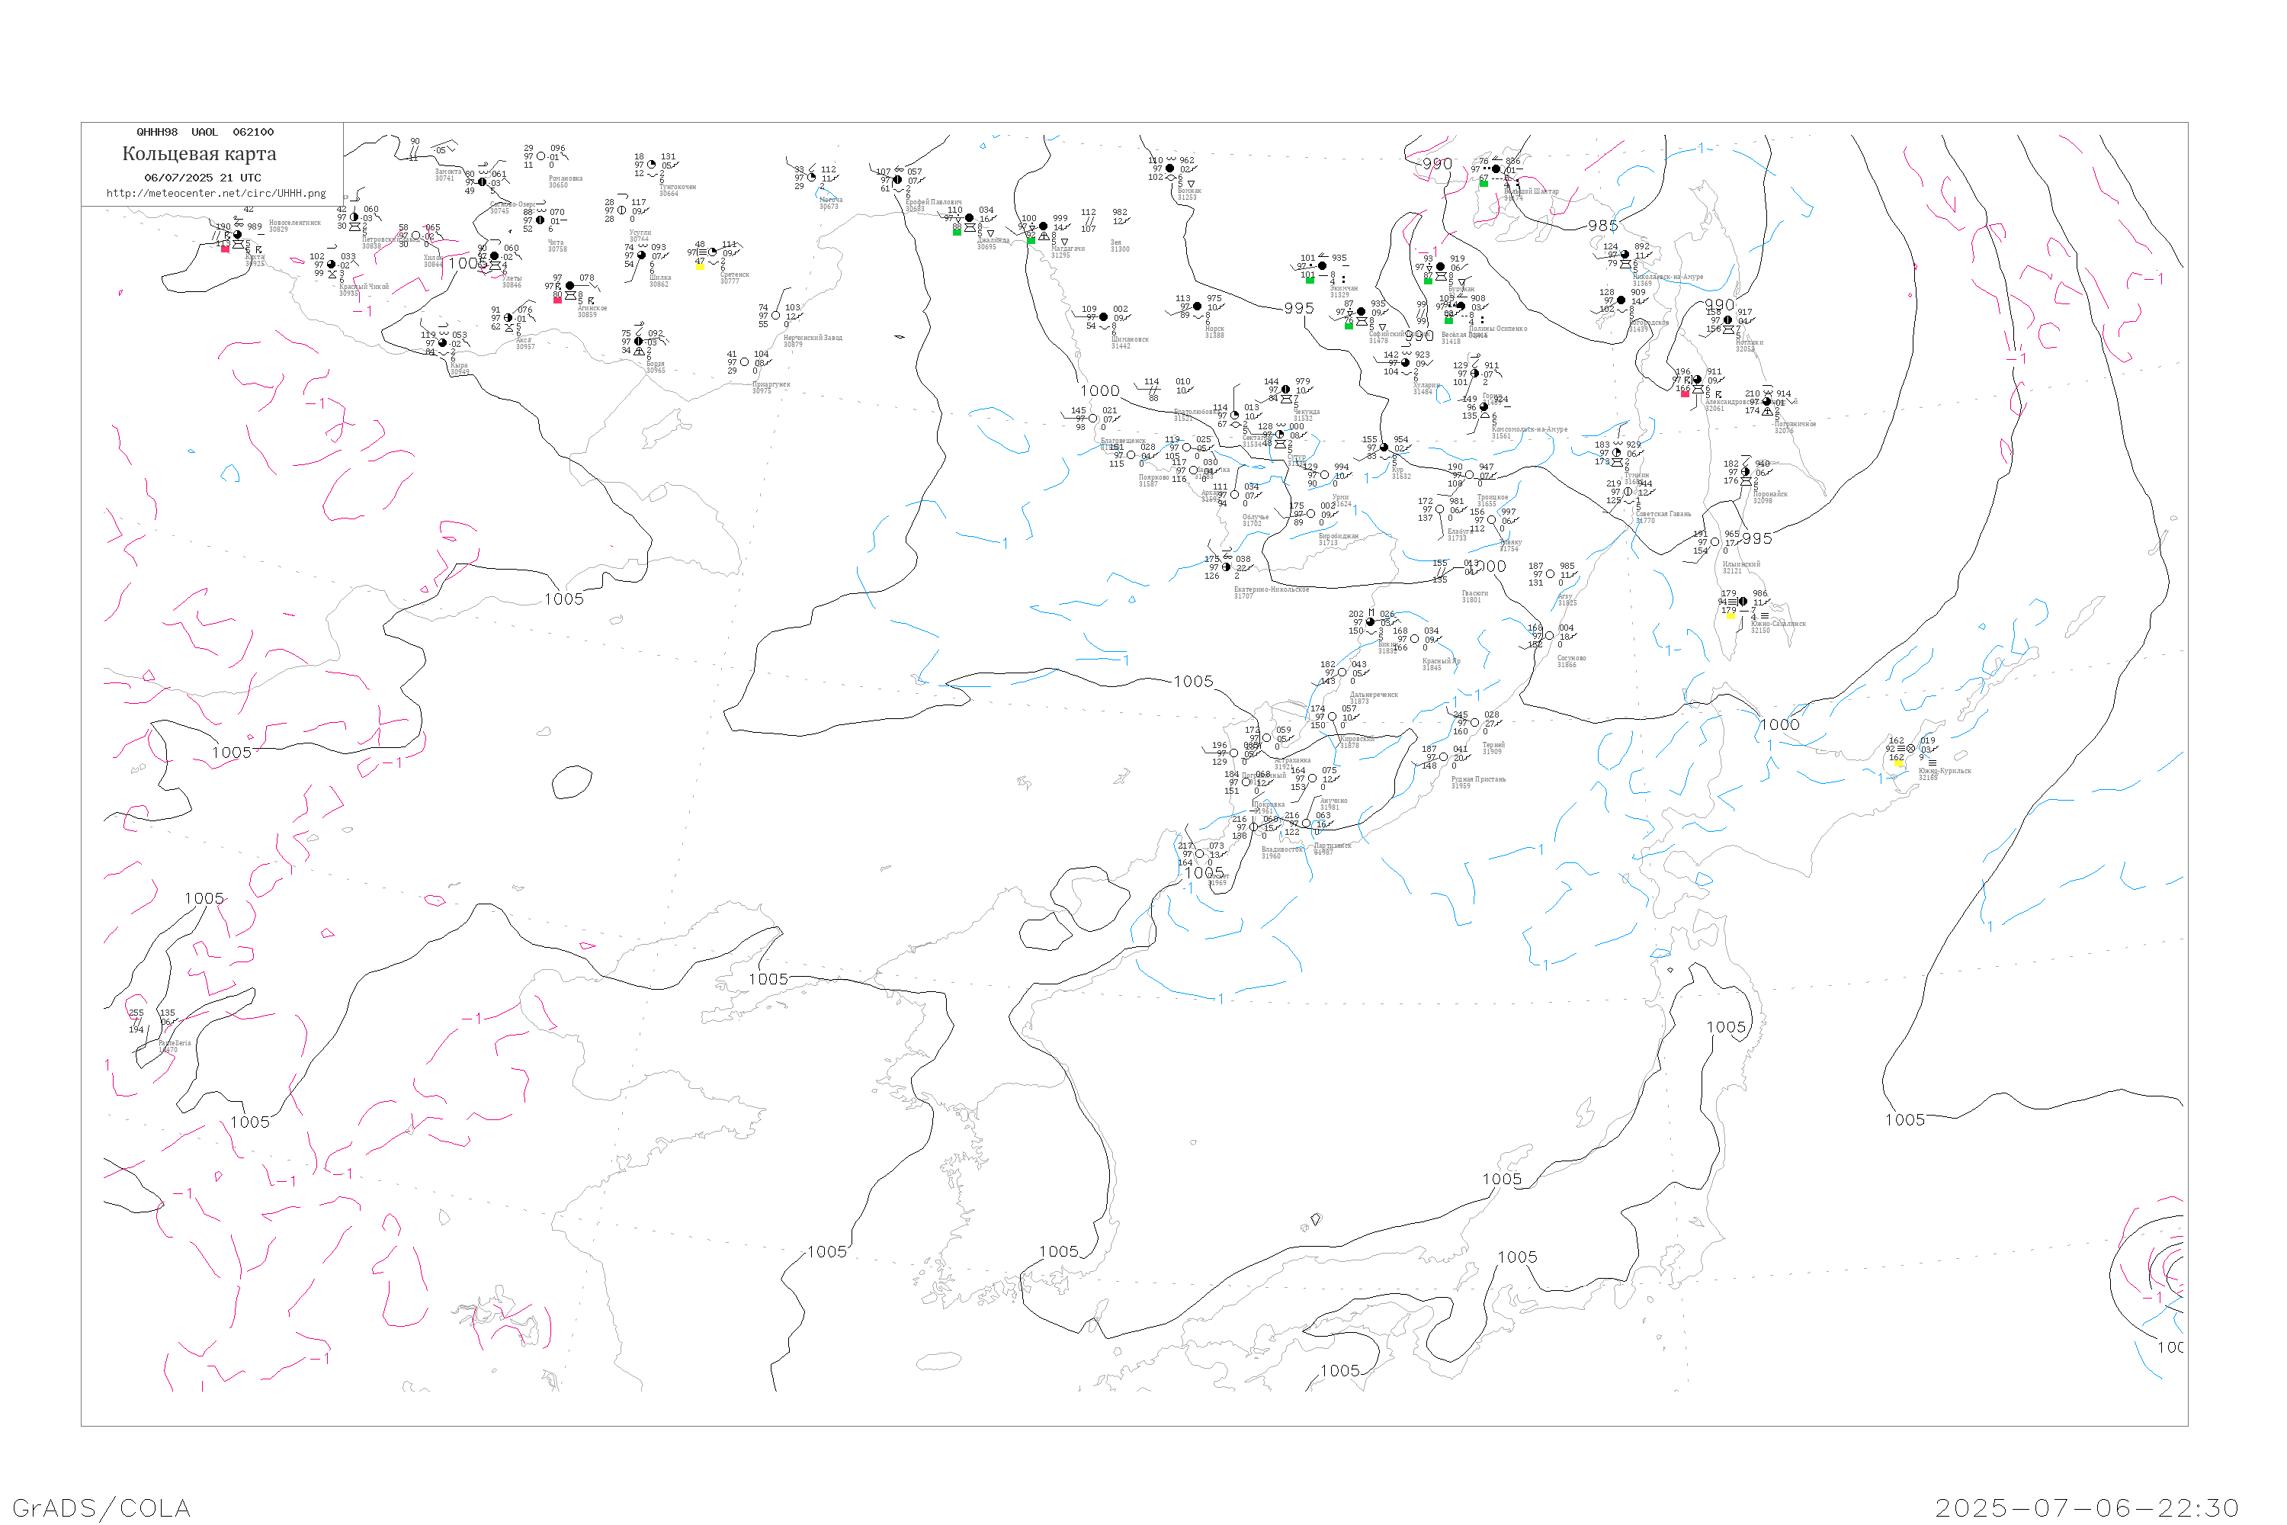Click the Чита station name label
This screenshot has height=1525, width=2287.
(x=555, y=242)
